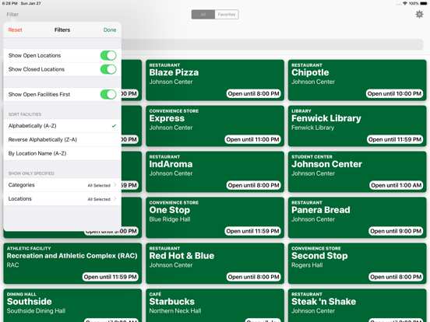Screen dimensions: 430x322
Task: Toggle Show Closed Locations switch
Action: pyautogui.click(x=108, y=69)
